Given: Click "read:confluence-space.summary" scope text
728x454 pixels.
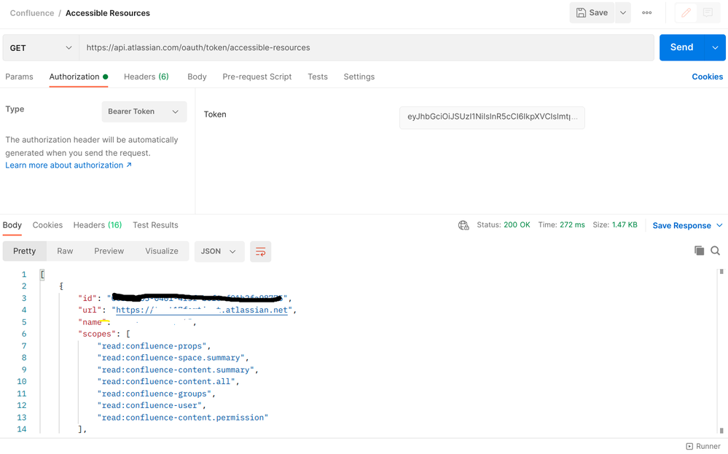Looking at the screenshot, I should tap(171, 358).
